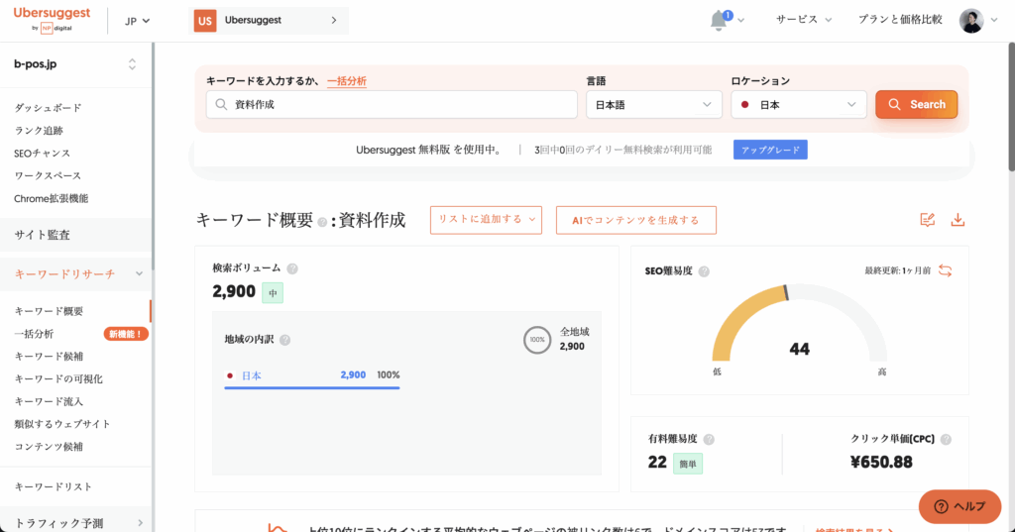The height and width of the screenshot is (532, 1015).
Task: Open キーワード流入 in sidebar
Action: [x=50, y=401]
